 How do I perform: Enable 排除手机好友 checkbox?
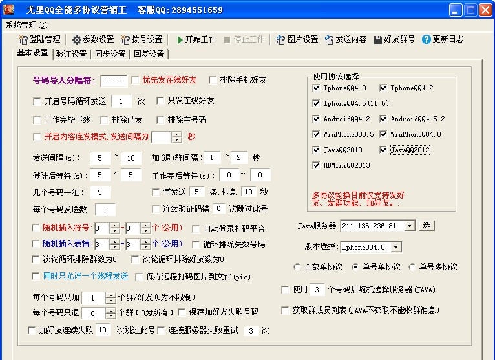point(212,81)
